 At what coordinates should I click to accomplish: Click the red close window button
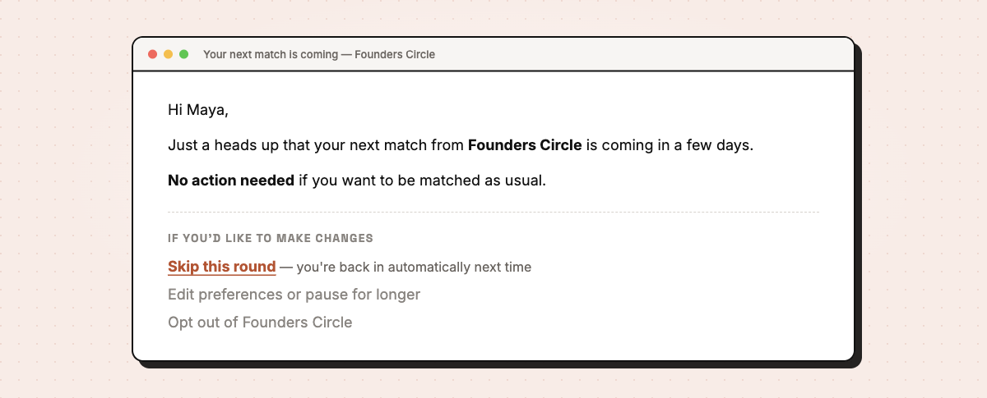pos(152,54)
